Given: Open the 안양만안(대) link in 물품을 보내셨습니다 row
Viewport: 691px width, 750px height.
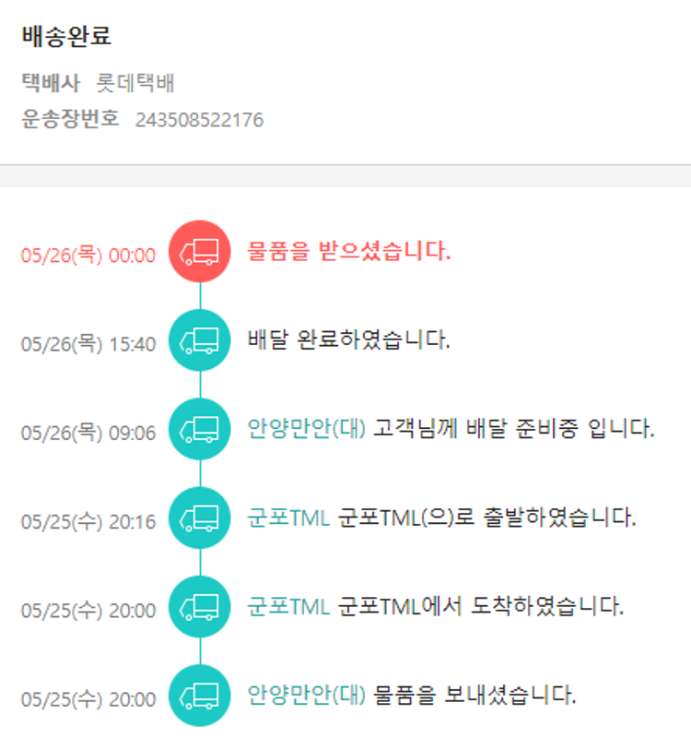Looking at the screenshot, I should point(307,695).
